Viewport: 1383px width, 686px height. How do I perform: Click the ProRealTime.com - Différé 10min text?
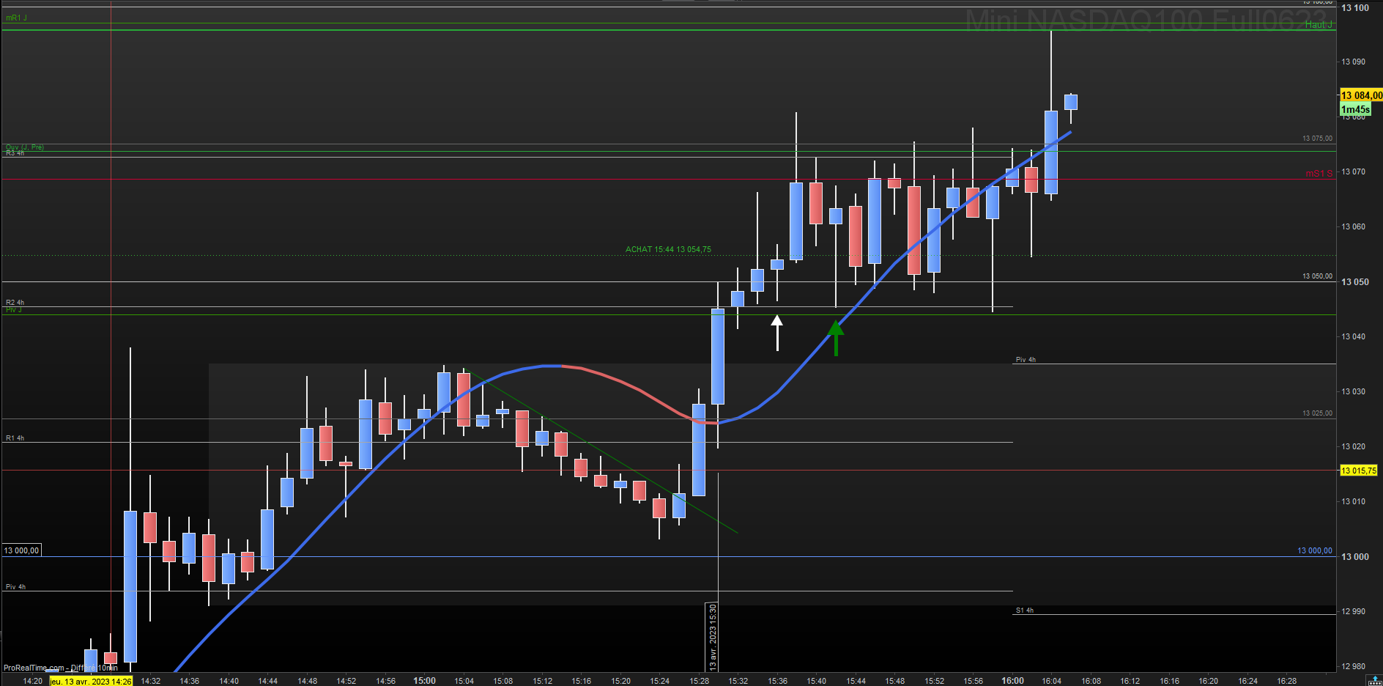tap(60, 668)
